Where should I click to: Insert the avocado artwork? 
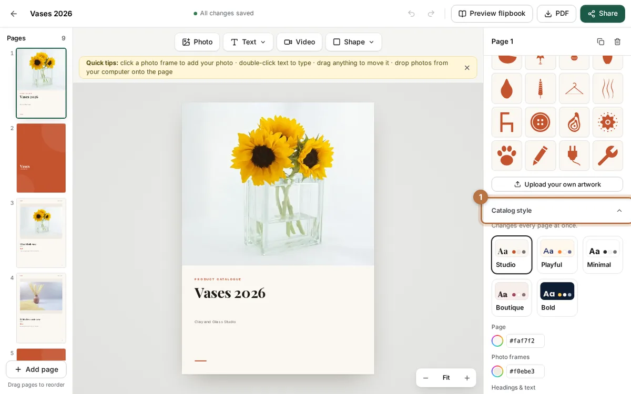tap(574, 122)
